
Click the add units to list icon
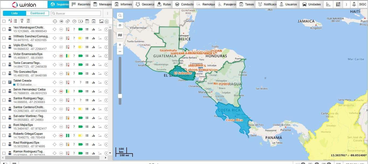[22, 21]
